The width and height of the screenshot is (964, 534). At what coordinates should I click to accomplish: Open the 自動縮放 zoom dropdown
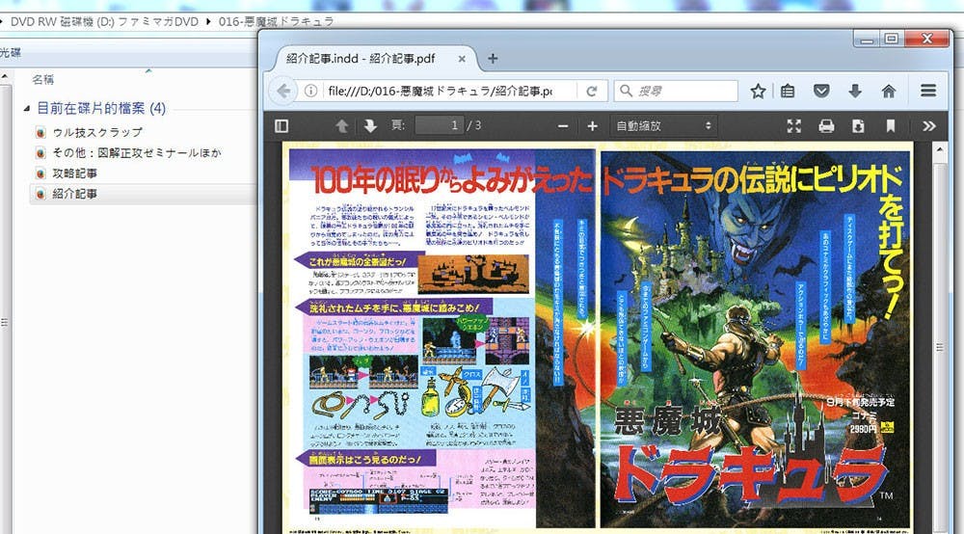click(x=663, y=126)
